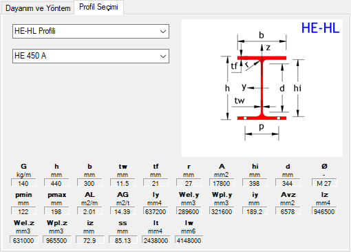Click the d field showing 344
This screenshot has width=351, height=252.
288,183
